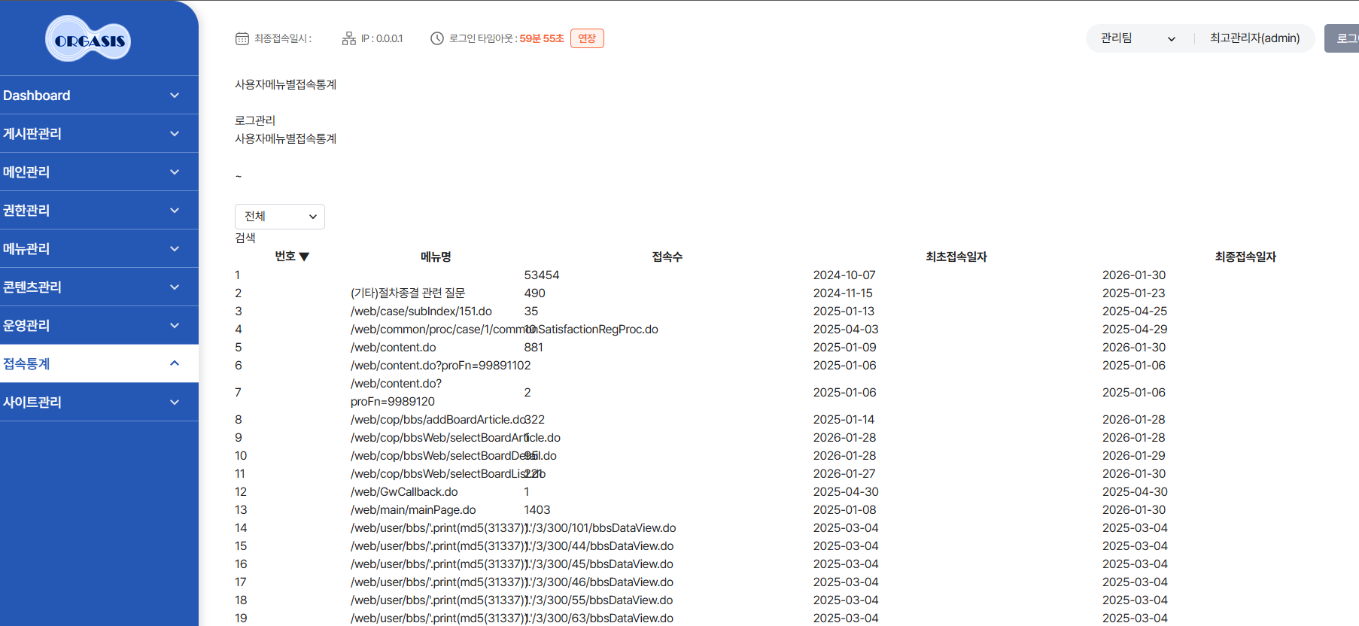Click the calendar icon beside last access time

242,38
